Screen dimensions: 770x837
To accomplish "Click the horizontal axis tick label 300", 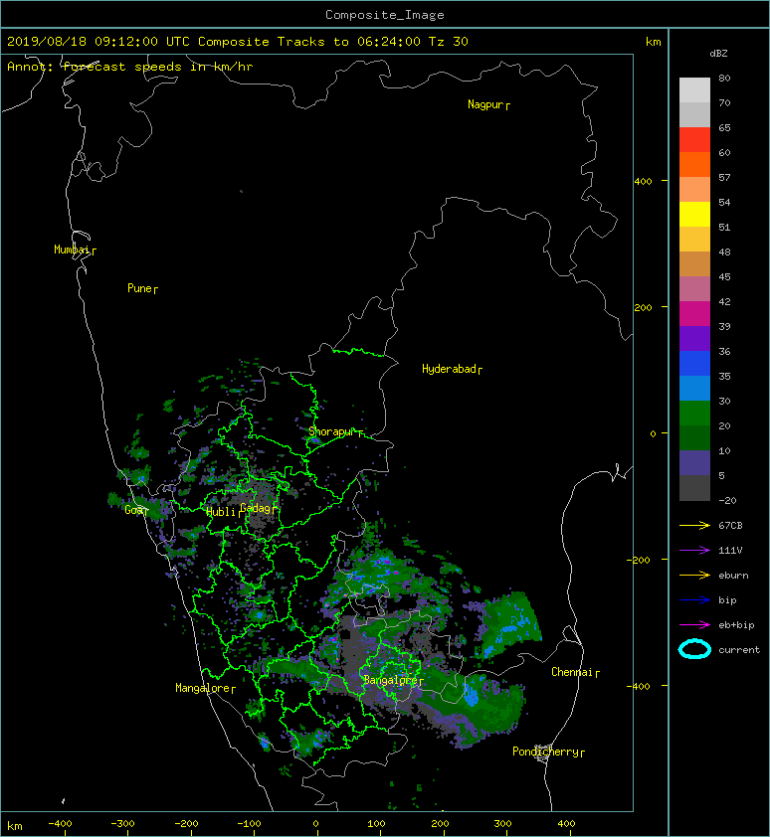I will (x=502, y=824).
